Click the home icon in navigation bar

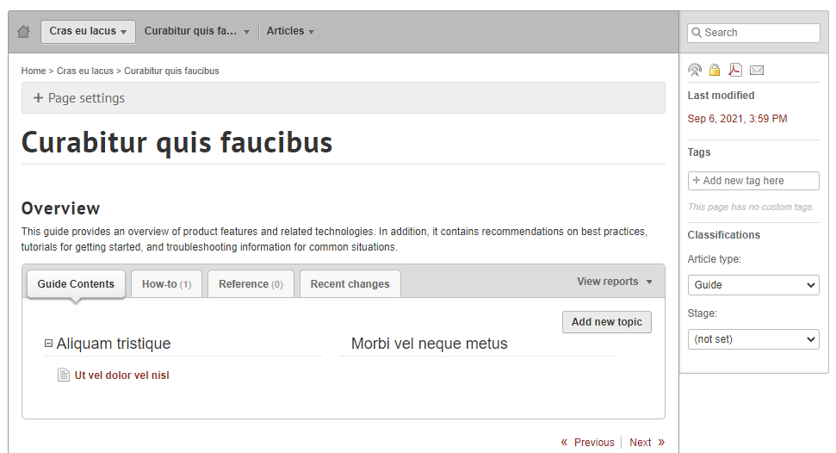23,32
